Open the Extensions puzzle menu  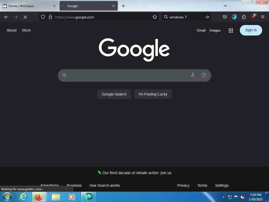[x=244, y=17]
